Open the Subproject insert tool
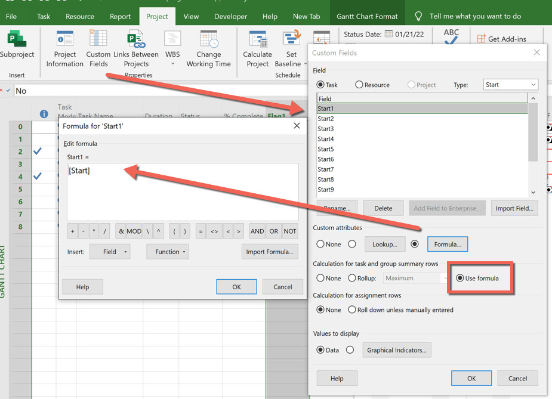 click(17, 44)
